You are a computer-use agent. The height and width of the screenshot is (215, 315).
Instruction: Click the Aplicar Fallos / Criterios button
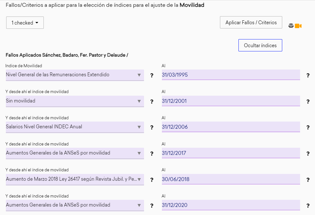[x=251, y=22]
